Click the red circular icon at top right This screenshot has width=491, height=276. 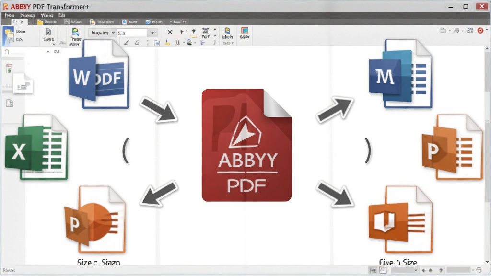480,30
